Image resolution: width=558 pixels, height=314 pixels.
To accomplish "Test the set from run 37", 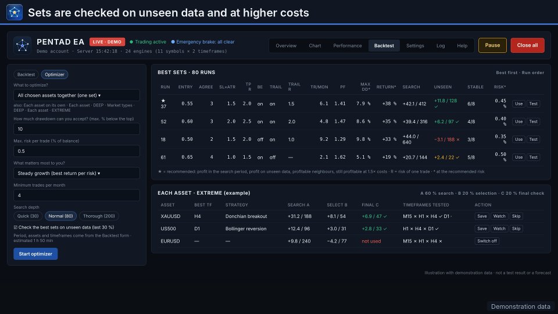I will point(533,104).
